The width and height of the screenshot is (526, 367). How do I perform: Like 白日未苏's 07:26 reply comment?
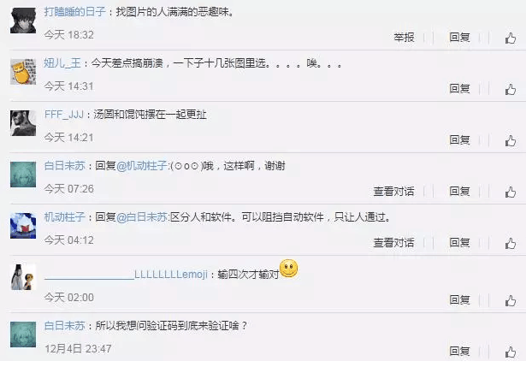pos(511,192)
